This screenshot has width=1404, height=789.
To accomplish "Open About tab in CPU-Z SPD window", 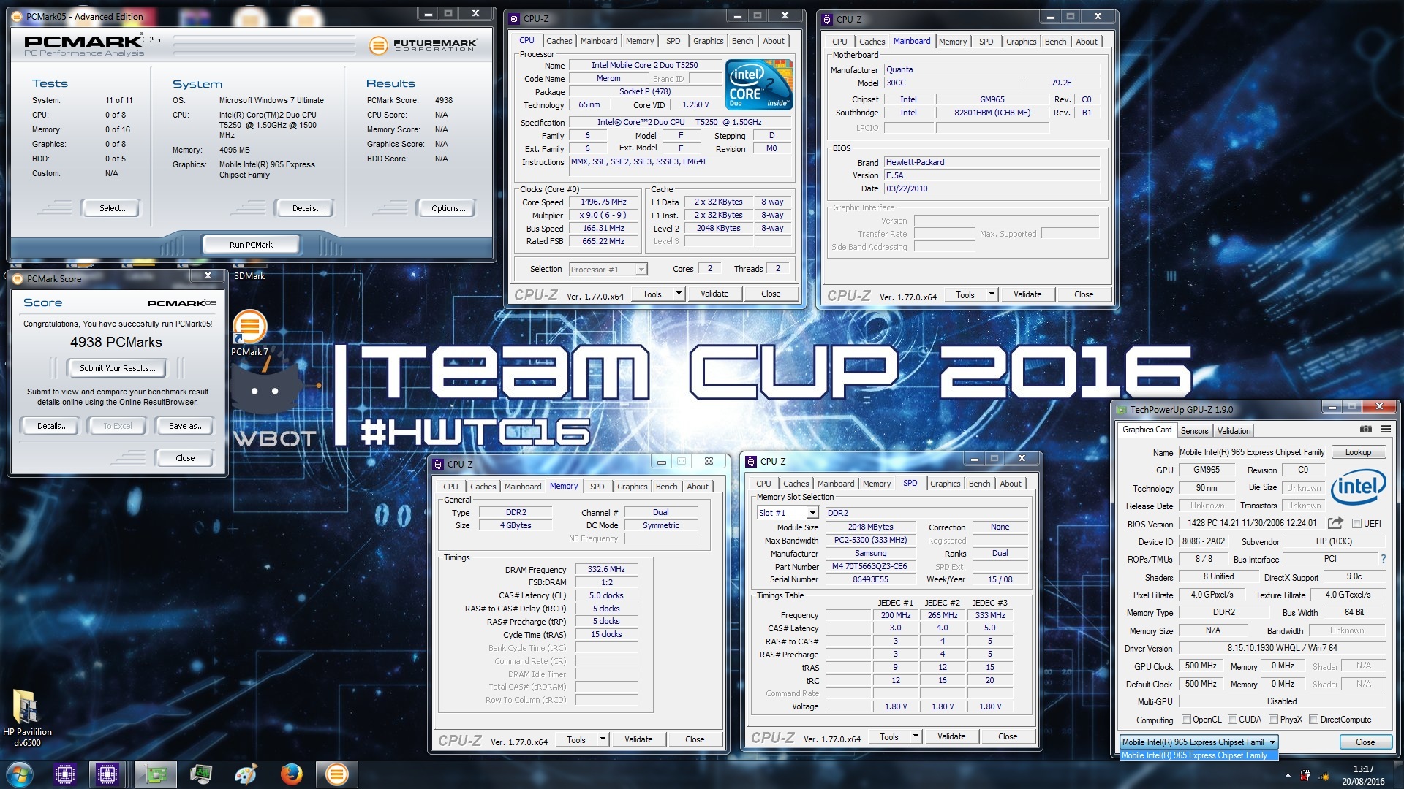I will [x=1011, y=484].
